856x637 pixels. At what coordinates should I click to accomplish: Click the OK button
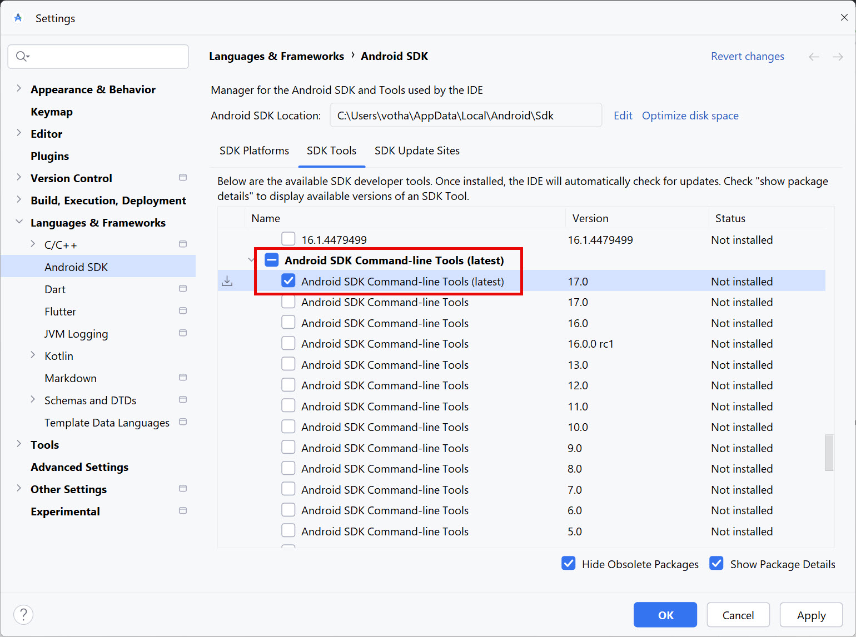pos(665,615)
